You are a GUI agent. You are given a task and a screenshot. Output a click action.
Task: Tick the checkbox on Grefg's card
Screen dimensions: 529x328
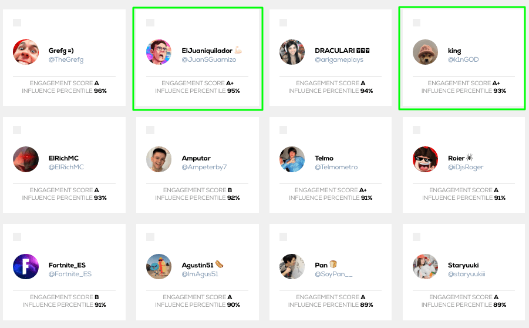tap(17, 23)
